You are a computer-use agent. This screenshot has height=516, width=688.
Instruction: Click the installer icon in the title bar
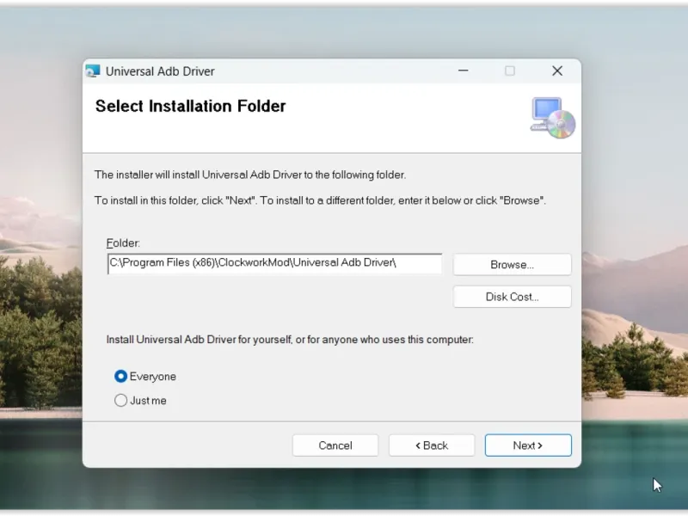coord(93,71)
